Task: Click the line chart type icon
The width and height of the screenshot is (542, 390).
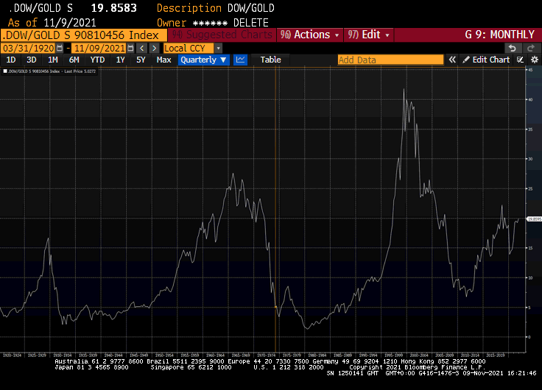Action: (x=240, y=60)
